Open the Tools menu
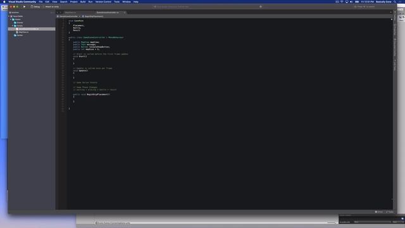 tap(116, 1)
